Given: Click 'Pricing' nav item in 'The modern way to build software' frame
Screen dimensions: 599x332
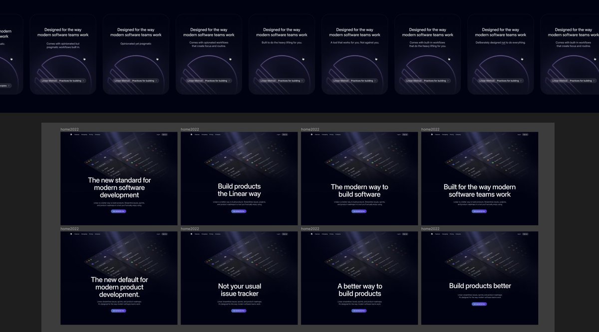Looking at the screenshot, I should tap(331, 135).
